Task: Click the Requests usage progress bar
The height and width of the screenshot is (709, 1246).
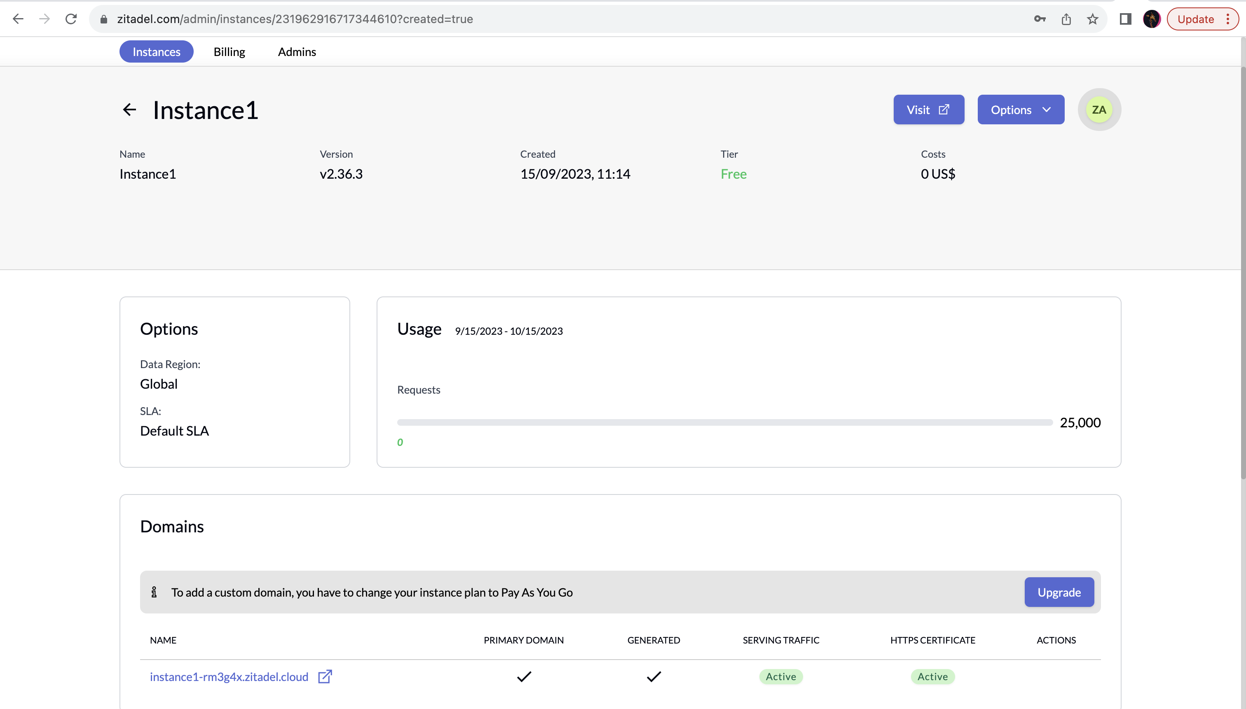Action: tap(725, 422)
